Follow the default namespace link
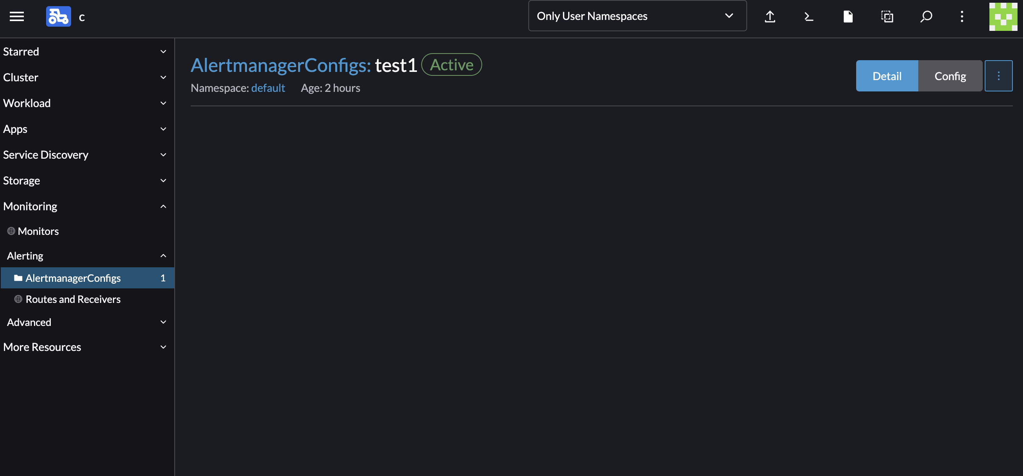This screenshot has height=476, width=1023. click(268, 88)
